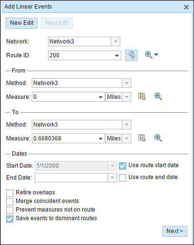Image resolution: width=194 pixels, height=245 pixels.
Task: Uncheck Use route start date
Action: 122,166
